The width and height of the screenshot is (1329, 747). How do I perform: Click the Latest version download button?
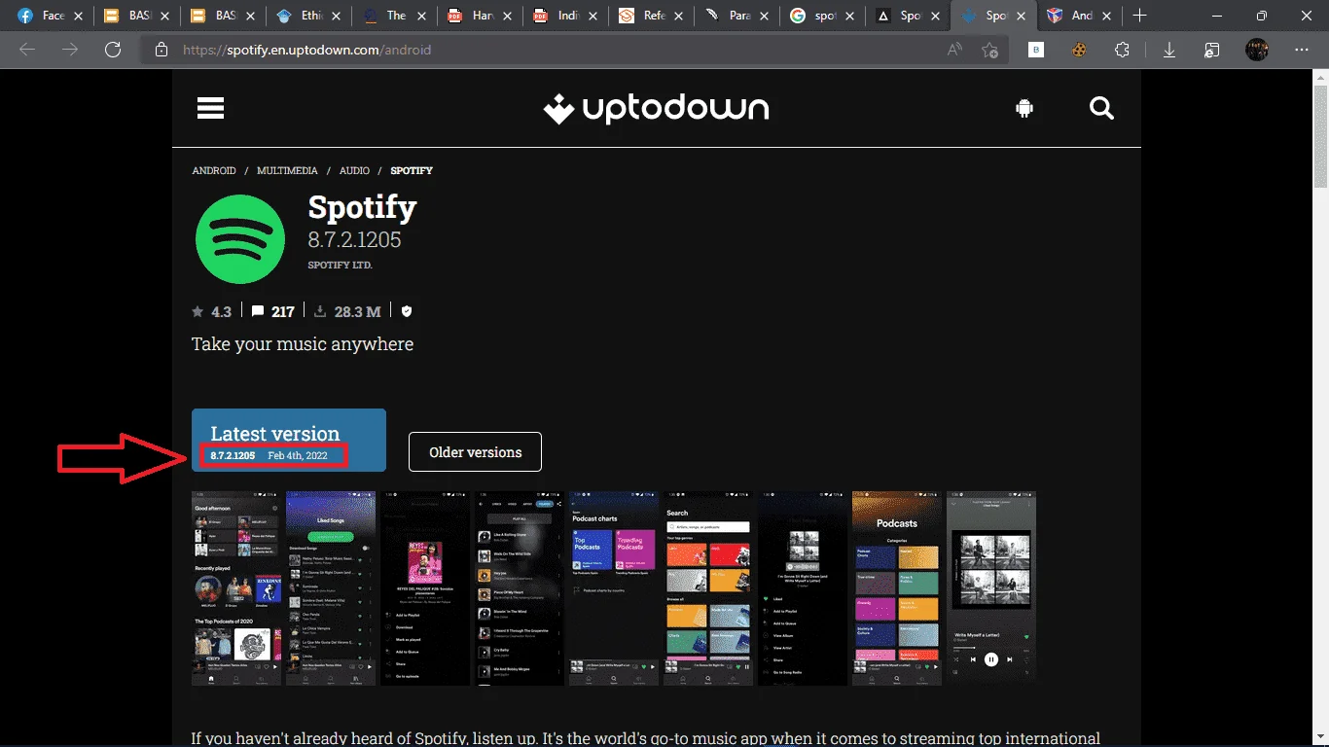pyautogui.click(x=289, y=440)
